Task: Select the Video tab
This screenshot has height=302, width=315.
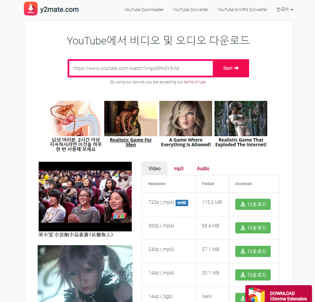Action: tap(155, 168)
